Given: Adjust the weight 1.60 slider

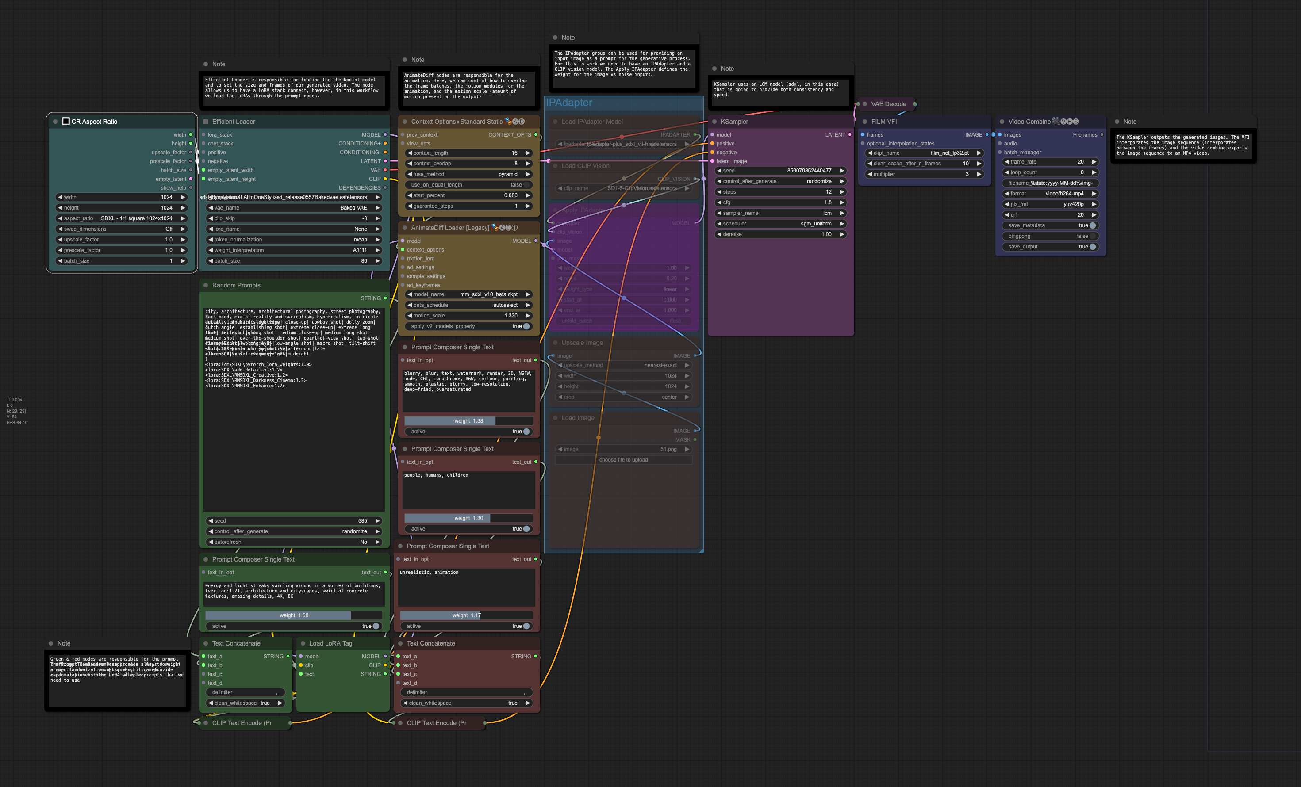Looking at the screenshot, I should pyautogui.click(x=294, y=615).
